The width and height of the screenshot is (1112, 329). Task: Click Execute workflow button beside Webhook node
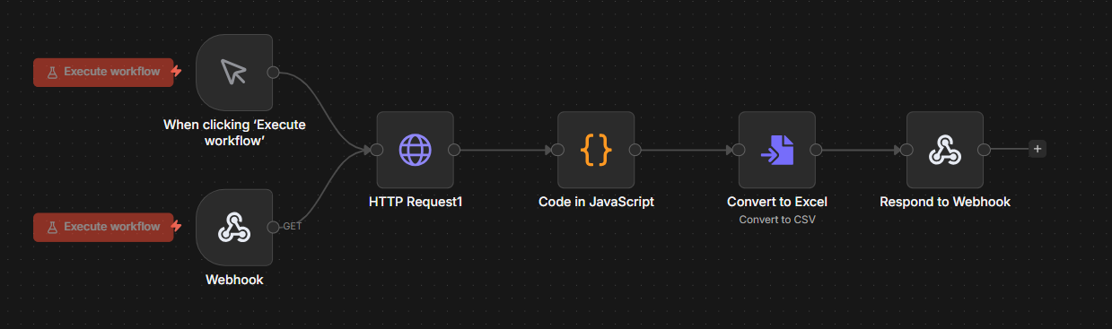tap(103, 227)
